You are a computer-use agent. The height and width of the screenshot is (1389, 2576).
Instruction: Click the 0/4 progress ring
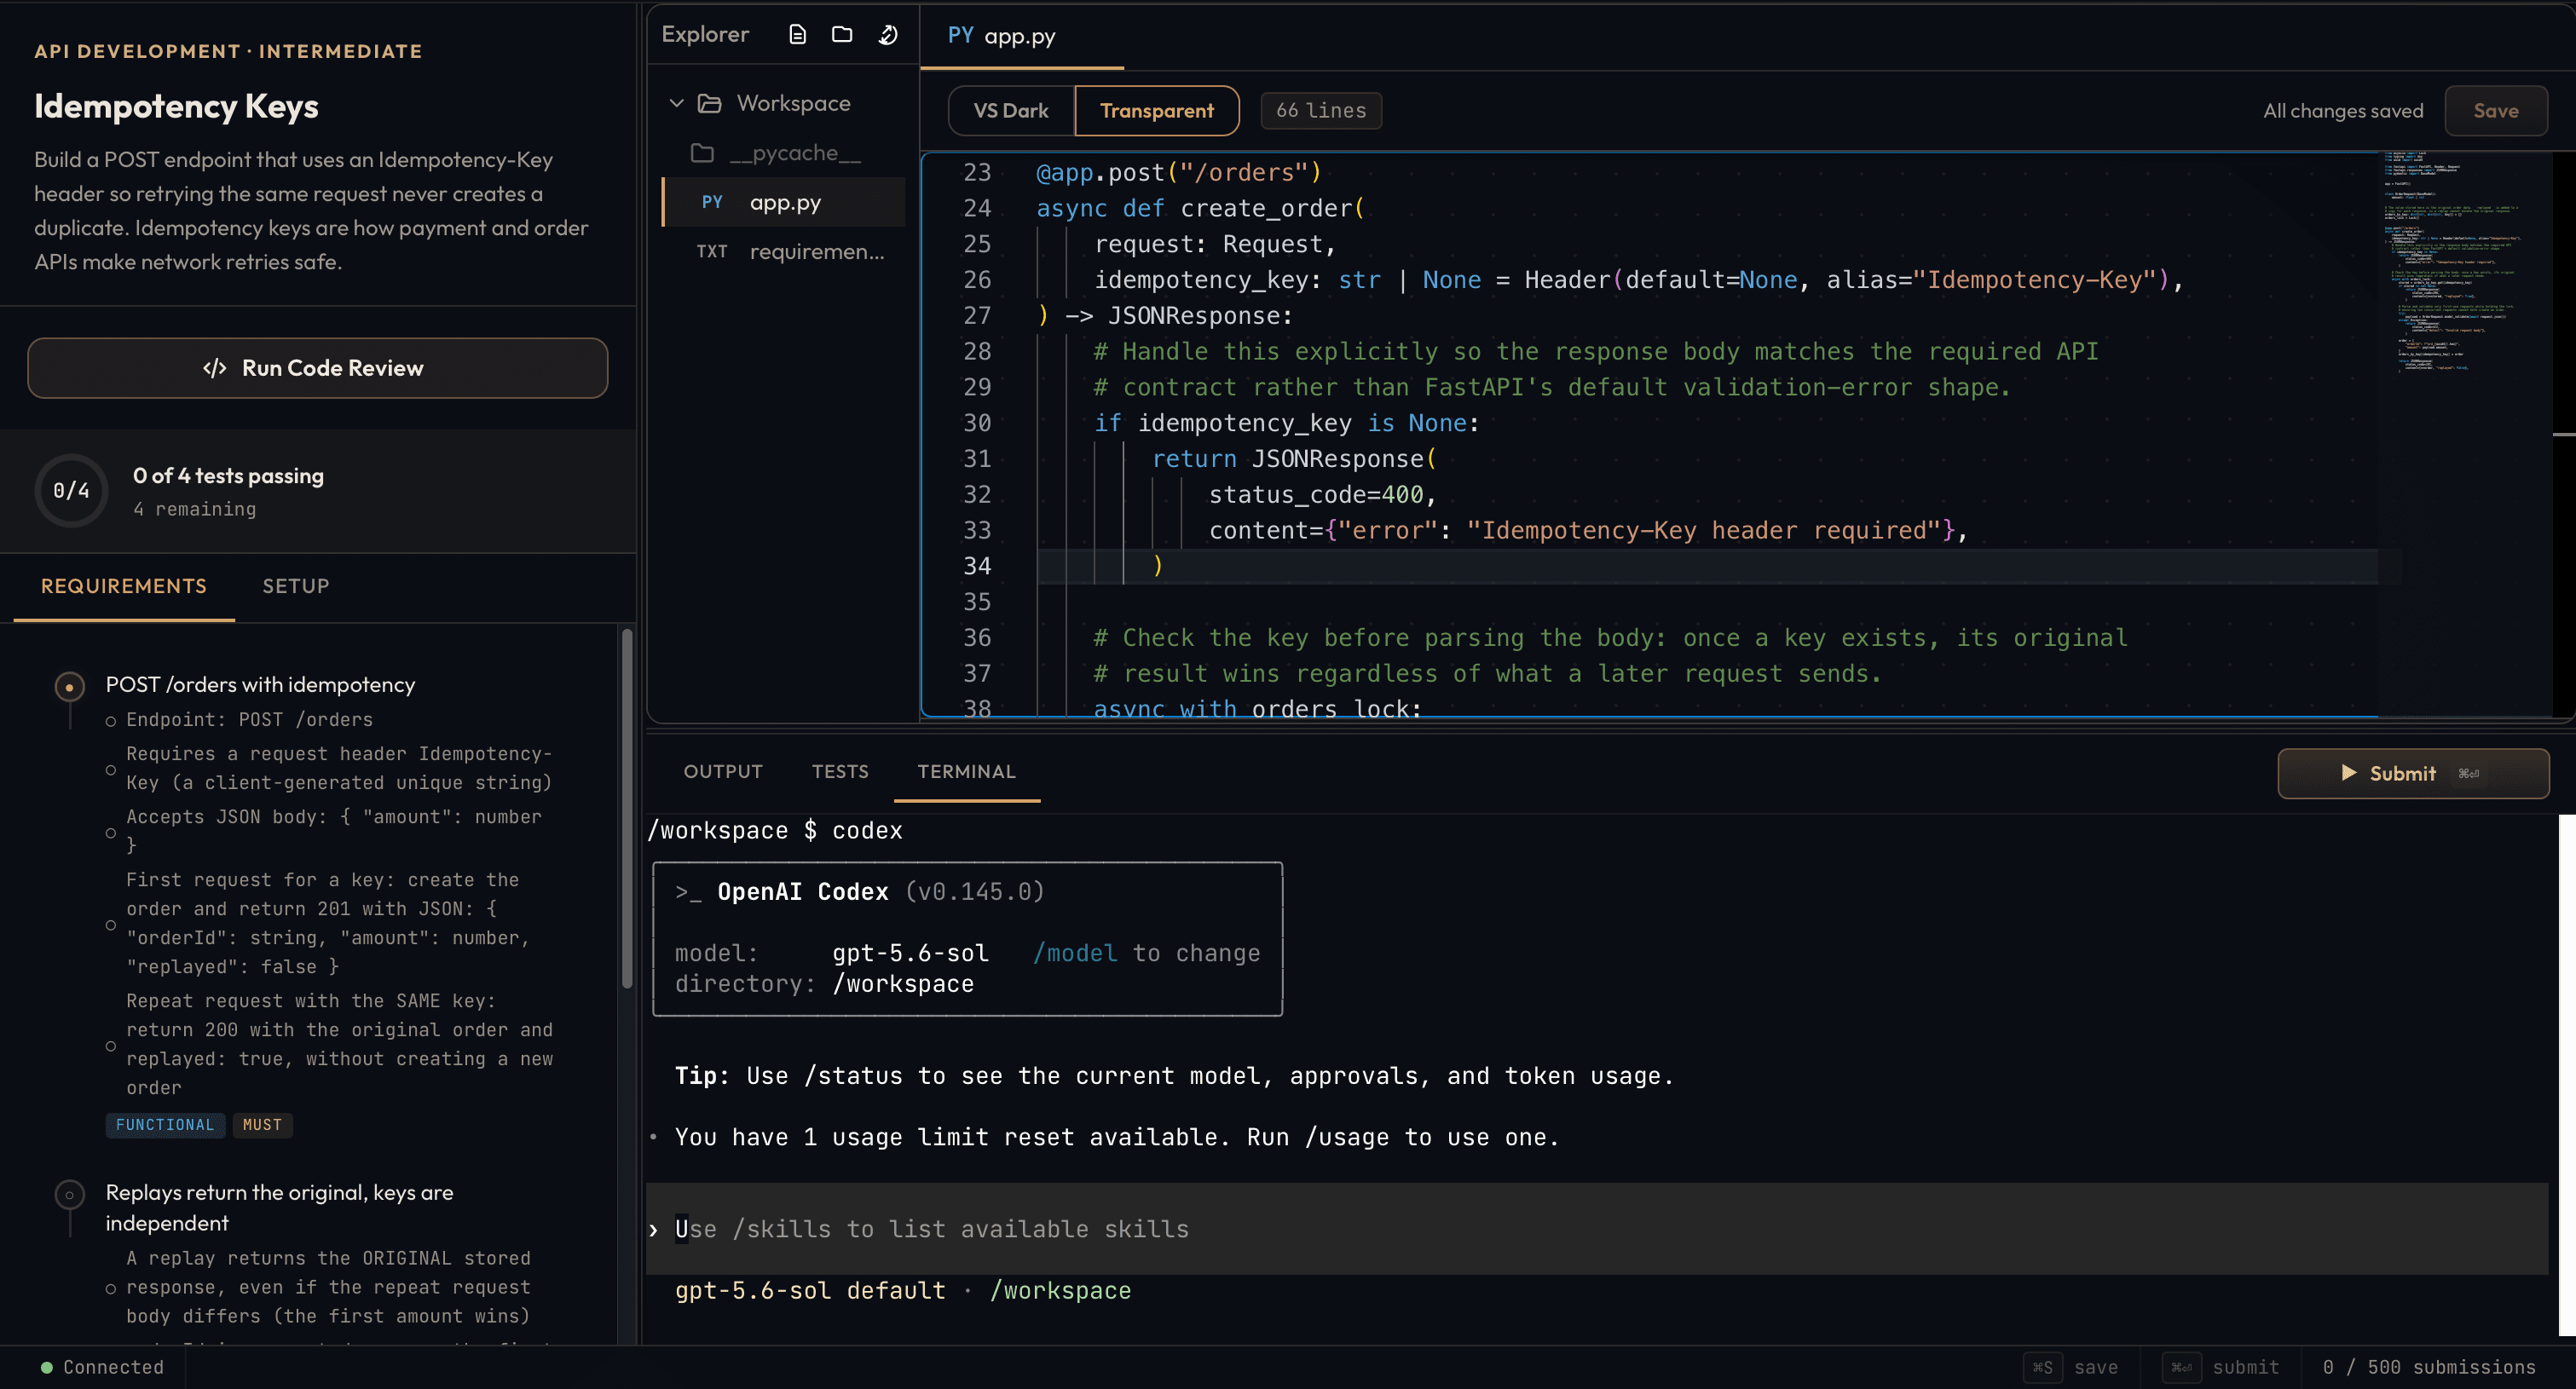(x=71, y=490)
